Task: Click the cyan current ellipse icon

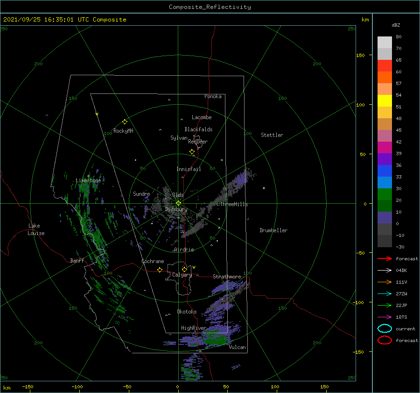Action: [x=385, y=329]
